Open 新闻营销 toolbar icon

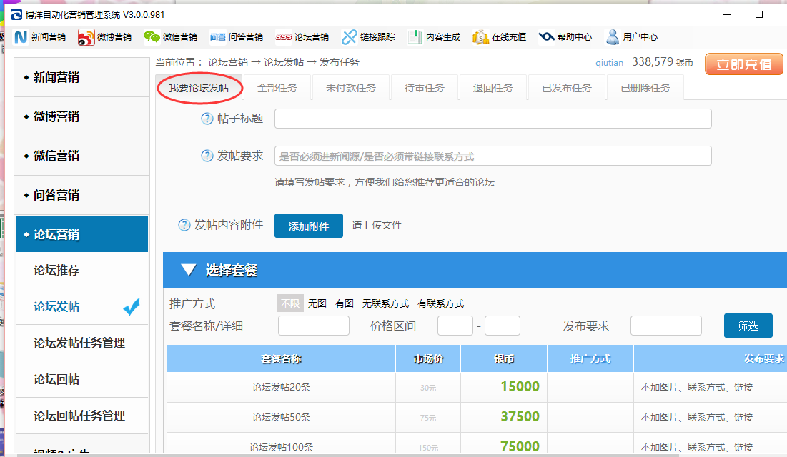pyautogui.click(x=21, y=37)
